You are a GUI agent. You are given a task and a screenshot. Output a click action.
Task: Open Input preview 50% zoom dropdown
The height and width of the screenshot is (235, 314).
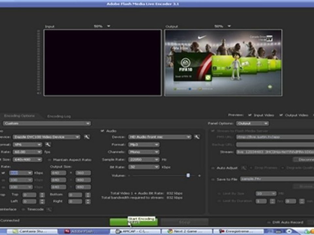tap(109, 26)
